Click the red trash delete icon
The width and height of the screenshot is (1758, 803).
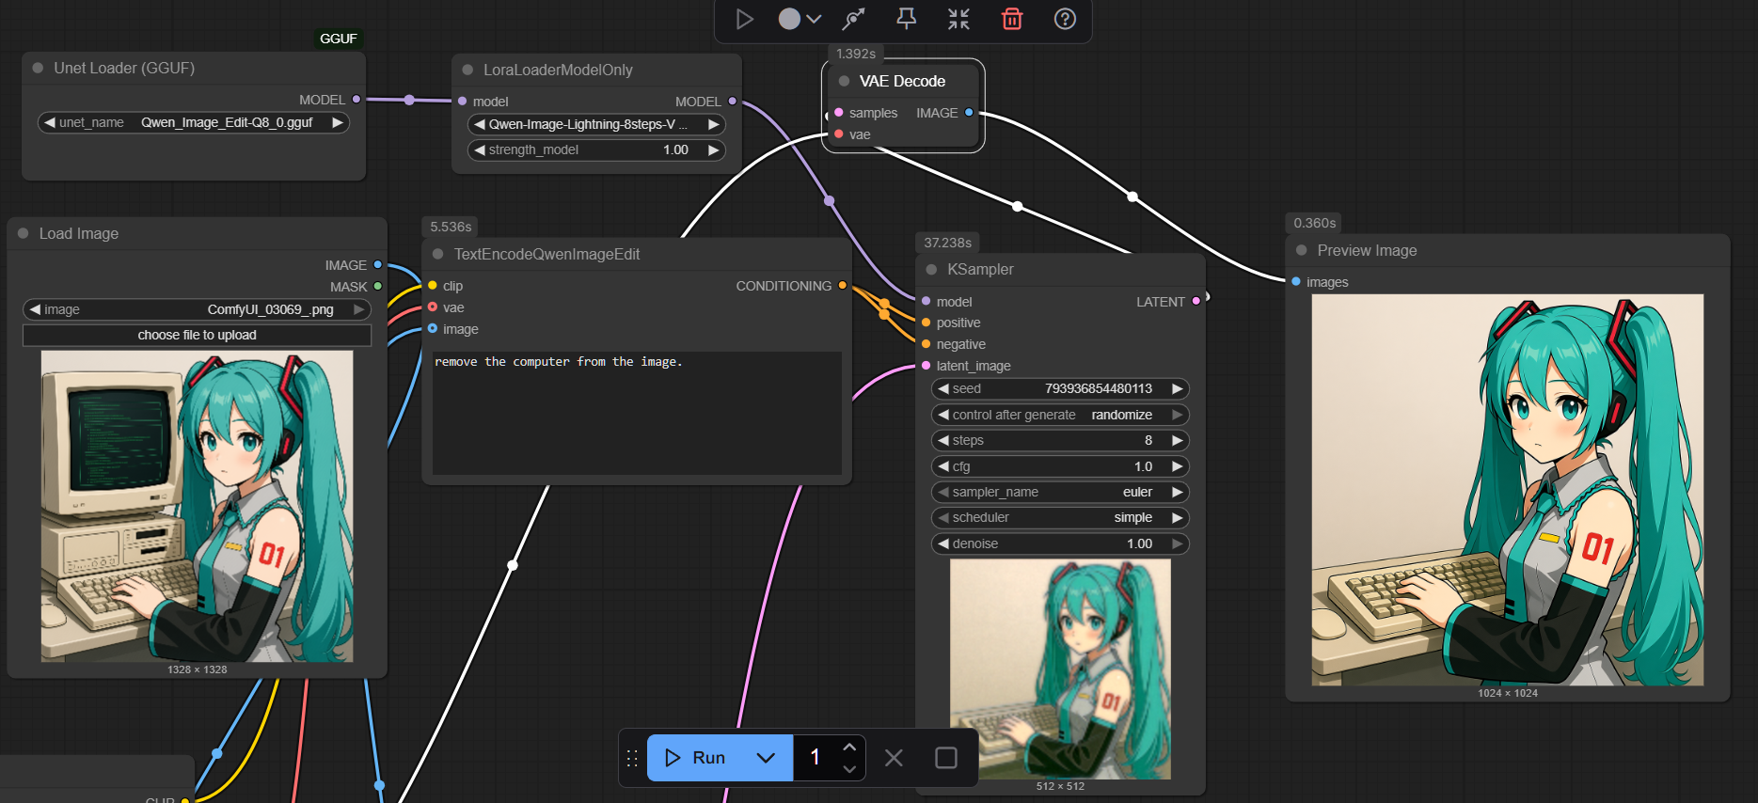(1012, 19)
